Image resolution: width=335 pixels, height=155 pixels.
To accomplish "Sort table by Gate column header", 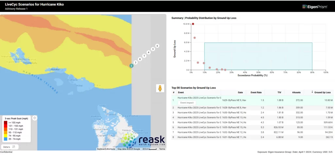I will point(240,92).
